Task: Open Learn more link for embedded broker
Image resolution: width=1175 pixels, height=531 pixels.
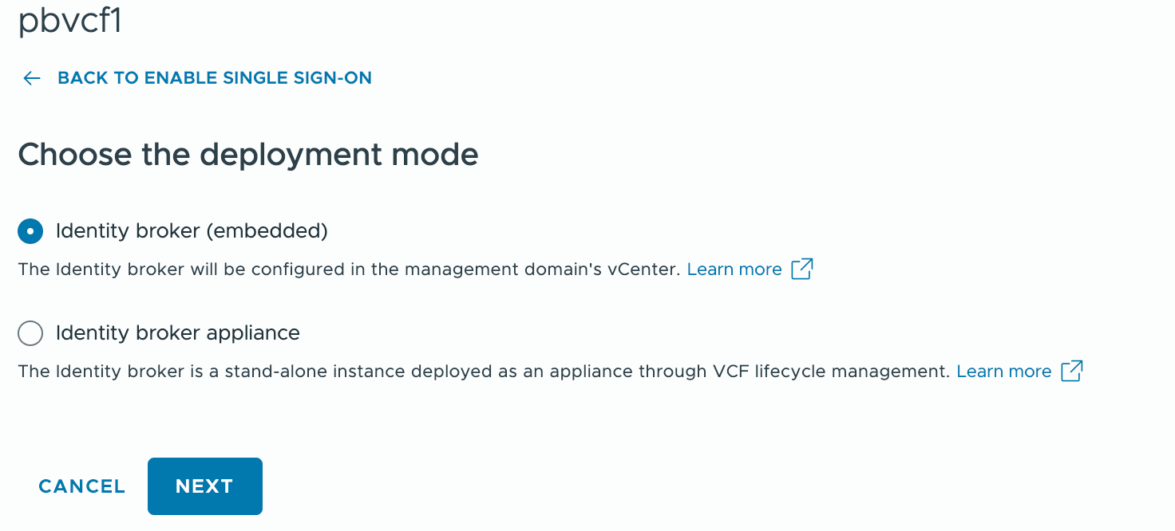Action: [734, 269]
